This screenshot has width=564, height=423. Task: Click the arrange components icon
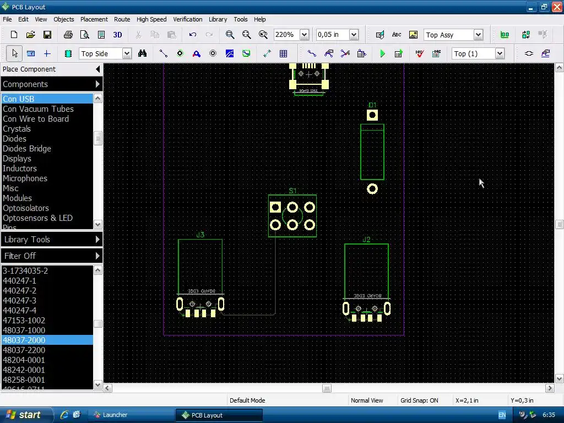(505, 35)
